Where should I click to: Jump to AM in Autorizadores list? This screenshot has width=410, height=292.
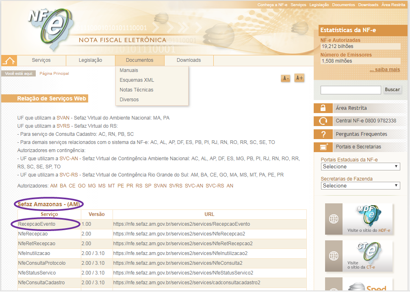[54, 186]
